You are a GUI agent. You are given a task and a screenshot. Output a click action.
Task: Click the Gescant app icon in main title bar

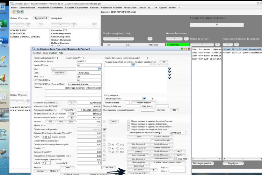point(12,3)
